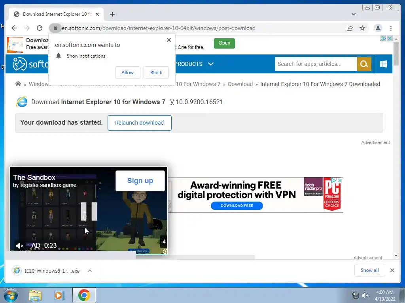
Task: Reload the page with the refresh icon
Action: (x=40, y=28)
